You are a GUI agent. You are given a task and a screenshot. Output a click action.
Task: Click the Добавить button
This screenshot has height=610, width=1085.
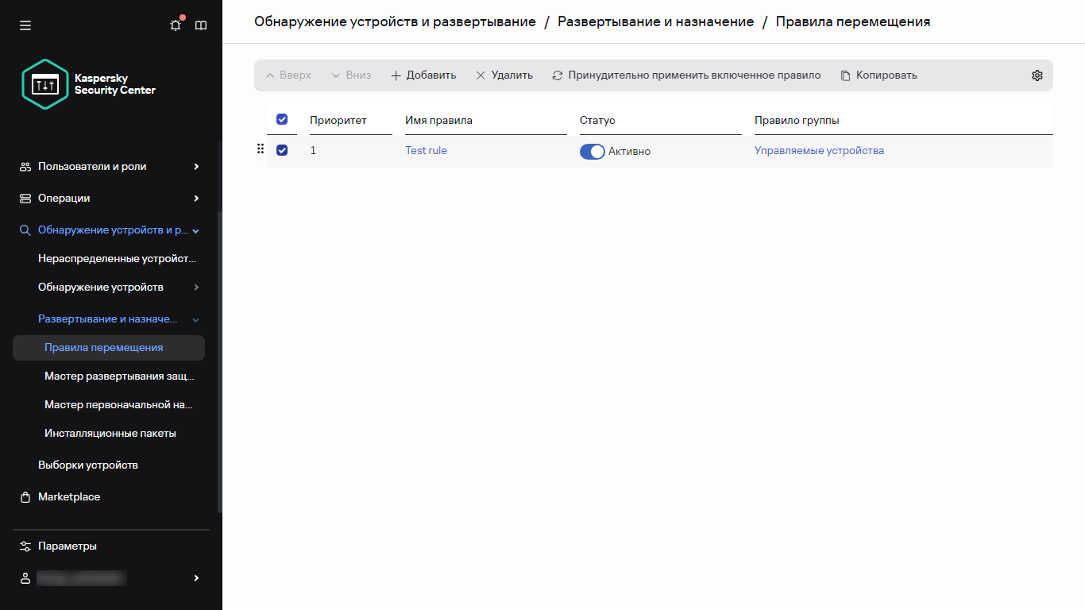click(x=424, y=75)
